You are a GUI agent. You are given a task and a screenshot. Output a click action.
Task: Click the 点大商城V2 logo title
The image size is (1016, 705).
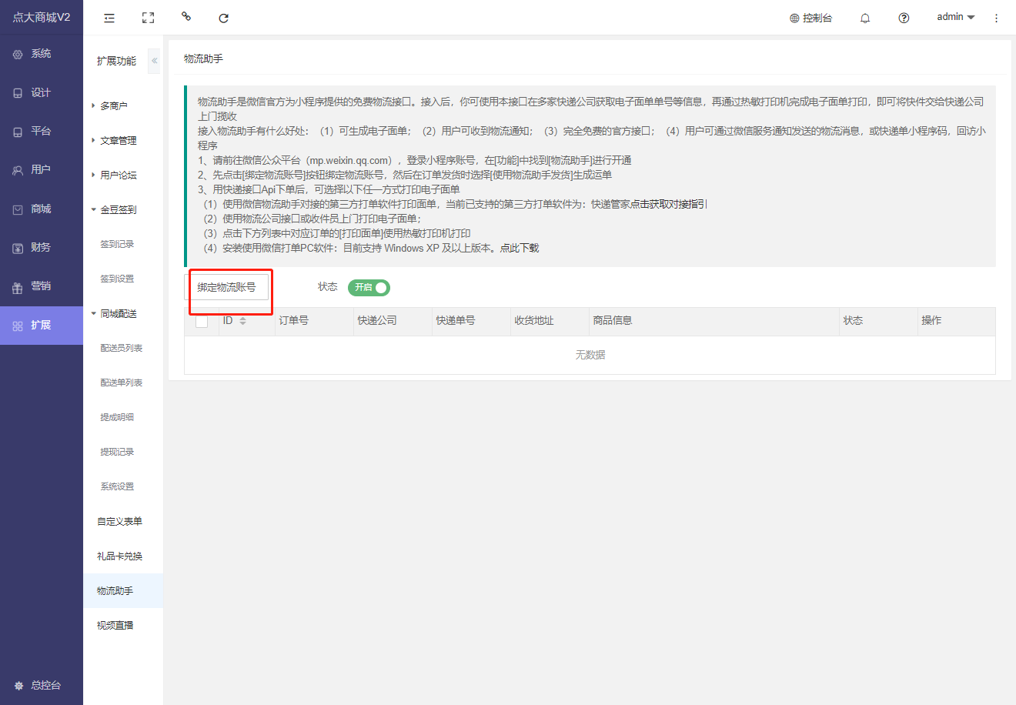(x=42, y=17)
